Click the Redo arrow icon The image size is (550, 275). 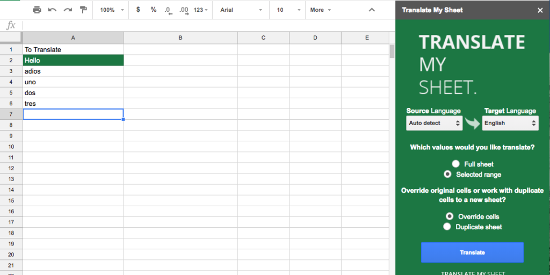click(68, 10)
